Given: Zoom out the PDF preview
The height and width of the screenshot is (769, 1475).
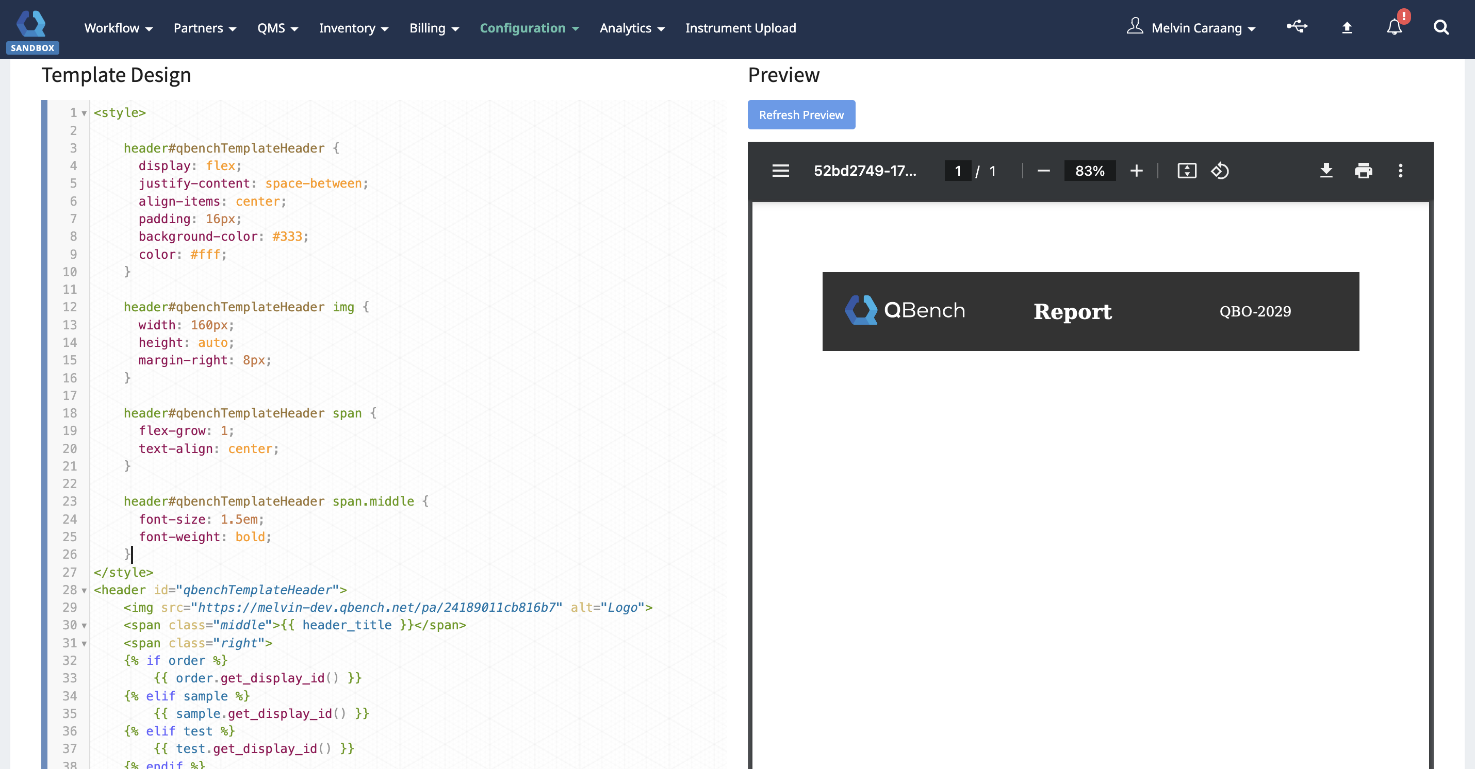Looking at the screenshot, I should (1043, 171).
